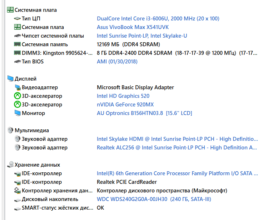Viewport: 268px width, 220px height.
Task: Select the Дисплей section heading
Action: [x=25, y=78]
